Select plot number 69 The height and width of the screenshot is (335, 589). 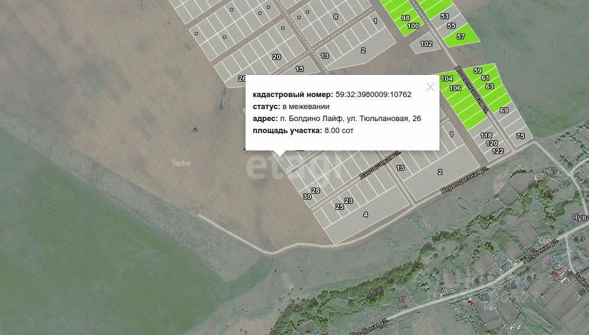tap(504, 110)
